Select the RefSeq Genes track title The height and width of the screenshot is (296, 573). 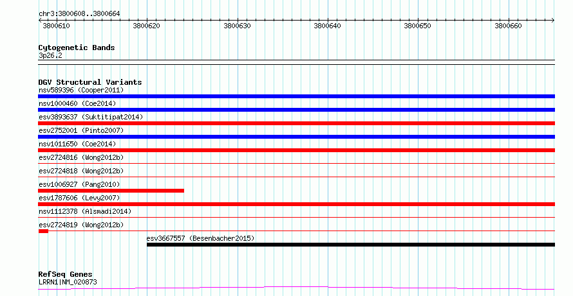(x=66, y=274)
